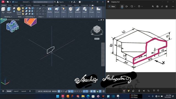Save the snip with the floppy icon
This screenshot has width=176, height=99.
158,6
